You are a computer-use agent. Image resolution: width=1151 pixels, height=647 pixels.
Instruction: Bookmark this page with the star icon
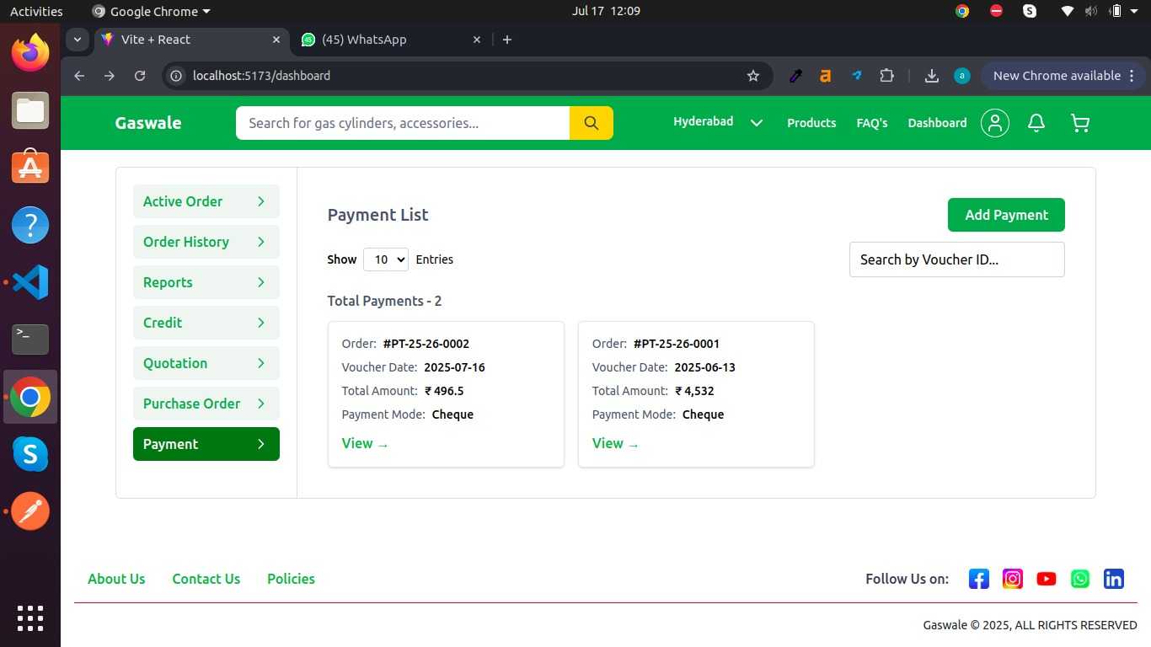tap(752, 76)
